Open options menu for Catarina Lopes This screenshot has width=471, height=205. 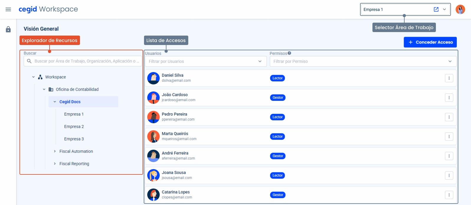[x=449, y=195]
